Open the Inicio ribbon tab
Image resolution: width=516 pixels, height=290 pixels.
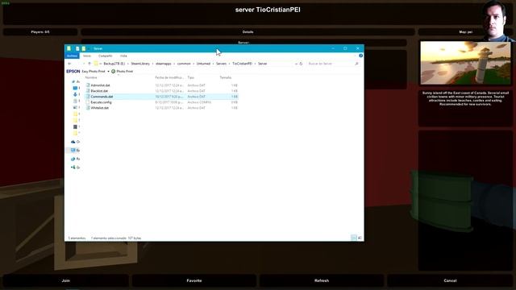click(87, 56)
